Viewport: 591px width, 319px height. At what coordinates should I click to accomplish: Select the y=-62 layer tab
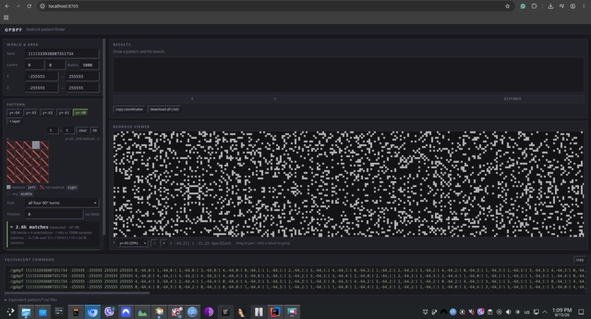coord(48,112)
